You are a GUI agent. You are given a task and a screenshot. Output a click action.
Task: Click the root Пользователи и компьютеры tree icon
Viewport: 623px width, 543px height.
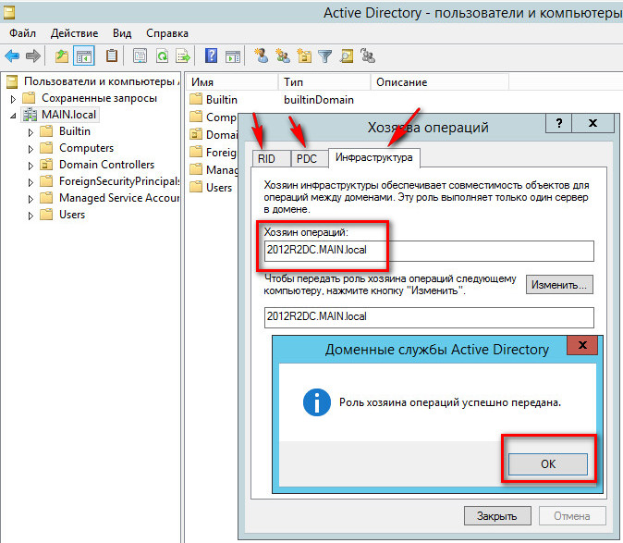12,81
